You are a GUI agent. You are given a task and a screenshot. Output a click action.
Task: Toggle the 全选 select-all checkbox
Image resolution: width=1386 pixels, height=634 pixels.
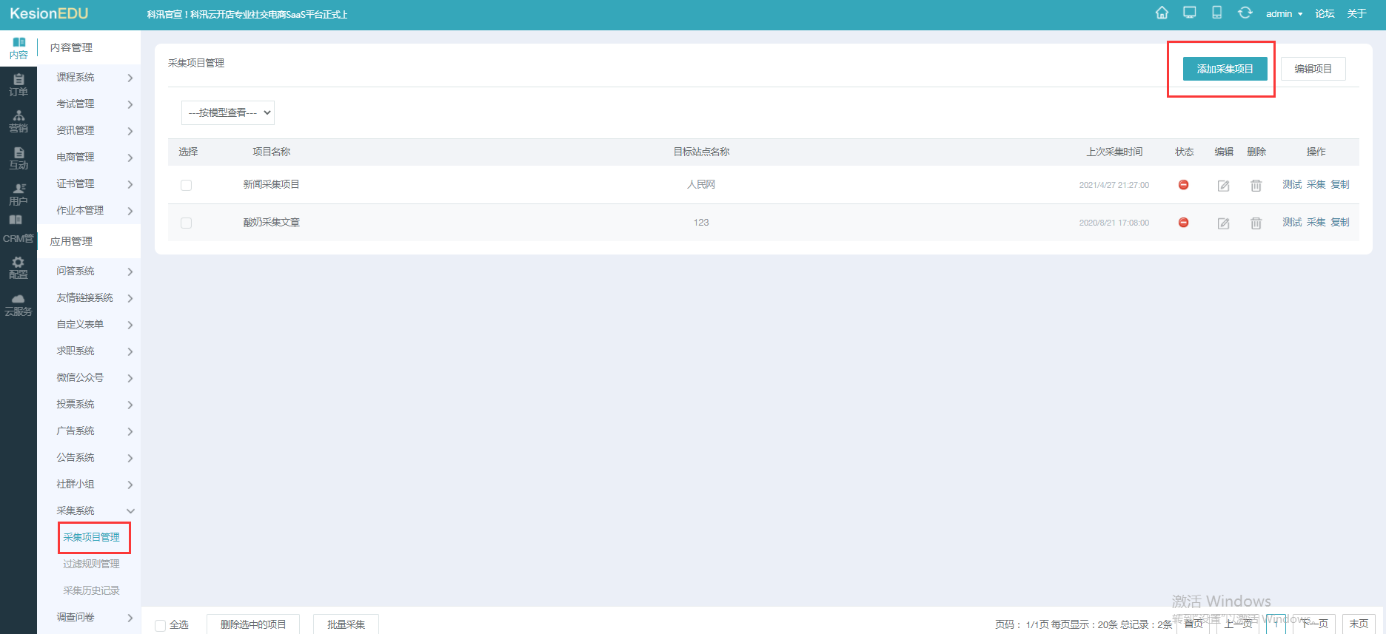tap(160, 625)
